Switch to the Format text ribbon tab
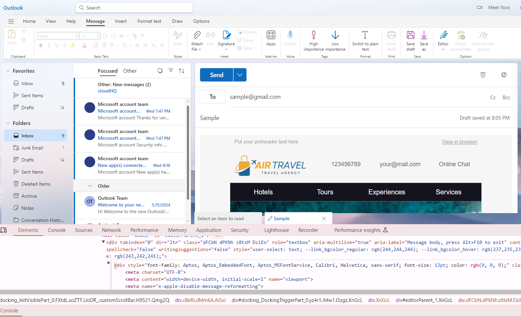This screenshot has width=521, height=317. coord(149,21)
